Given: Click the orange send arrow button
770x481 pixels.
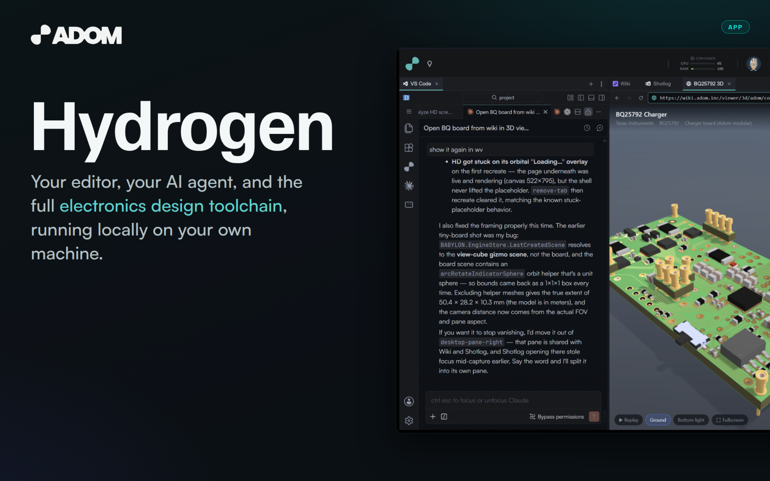Looking at the screenshot, I should [594, 416].
